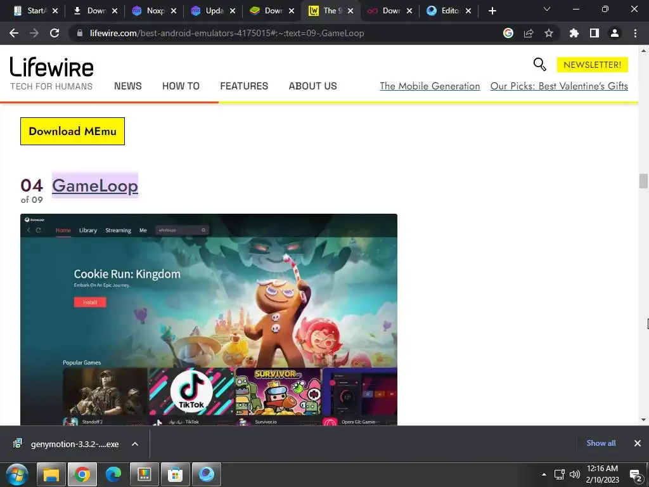Open the Chrome profile avatar

point(615,33)
